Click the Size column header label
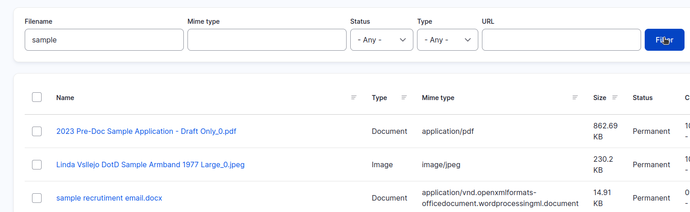Viewport: 690px width, 212px height. click(x=599, y=98)
